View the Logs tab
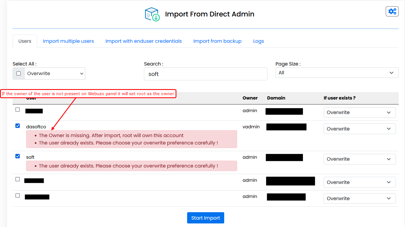 [258, 41]
